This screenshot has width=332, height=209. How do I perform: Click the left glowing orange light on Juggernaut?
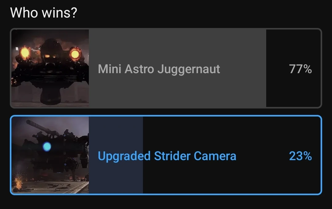tap(25, 52)
